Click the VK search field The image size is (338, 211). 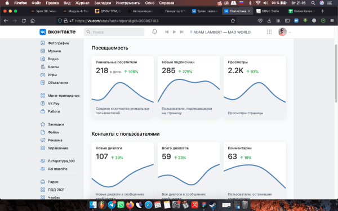tap(114, 32)
